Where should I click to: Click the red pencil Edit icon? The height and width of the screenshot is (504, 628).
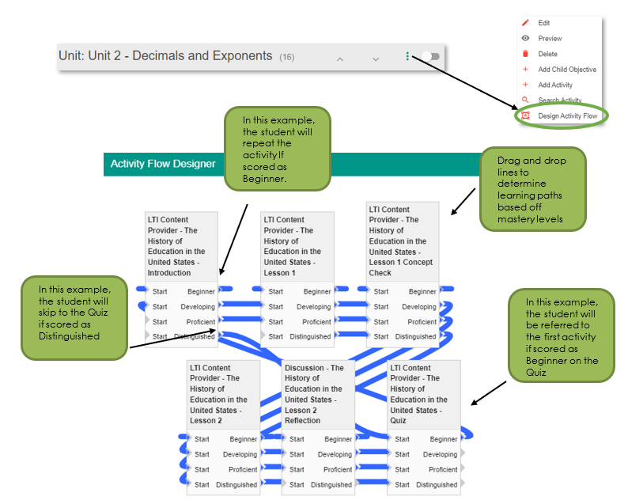(x=525, y=23)
